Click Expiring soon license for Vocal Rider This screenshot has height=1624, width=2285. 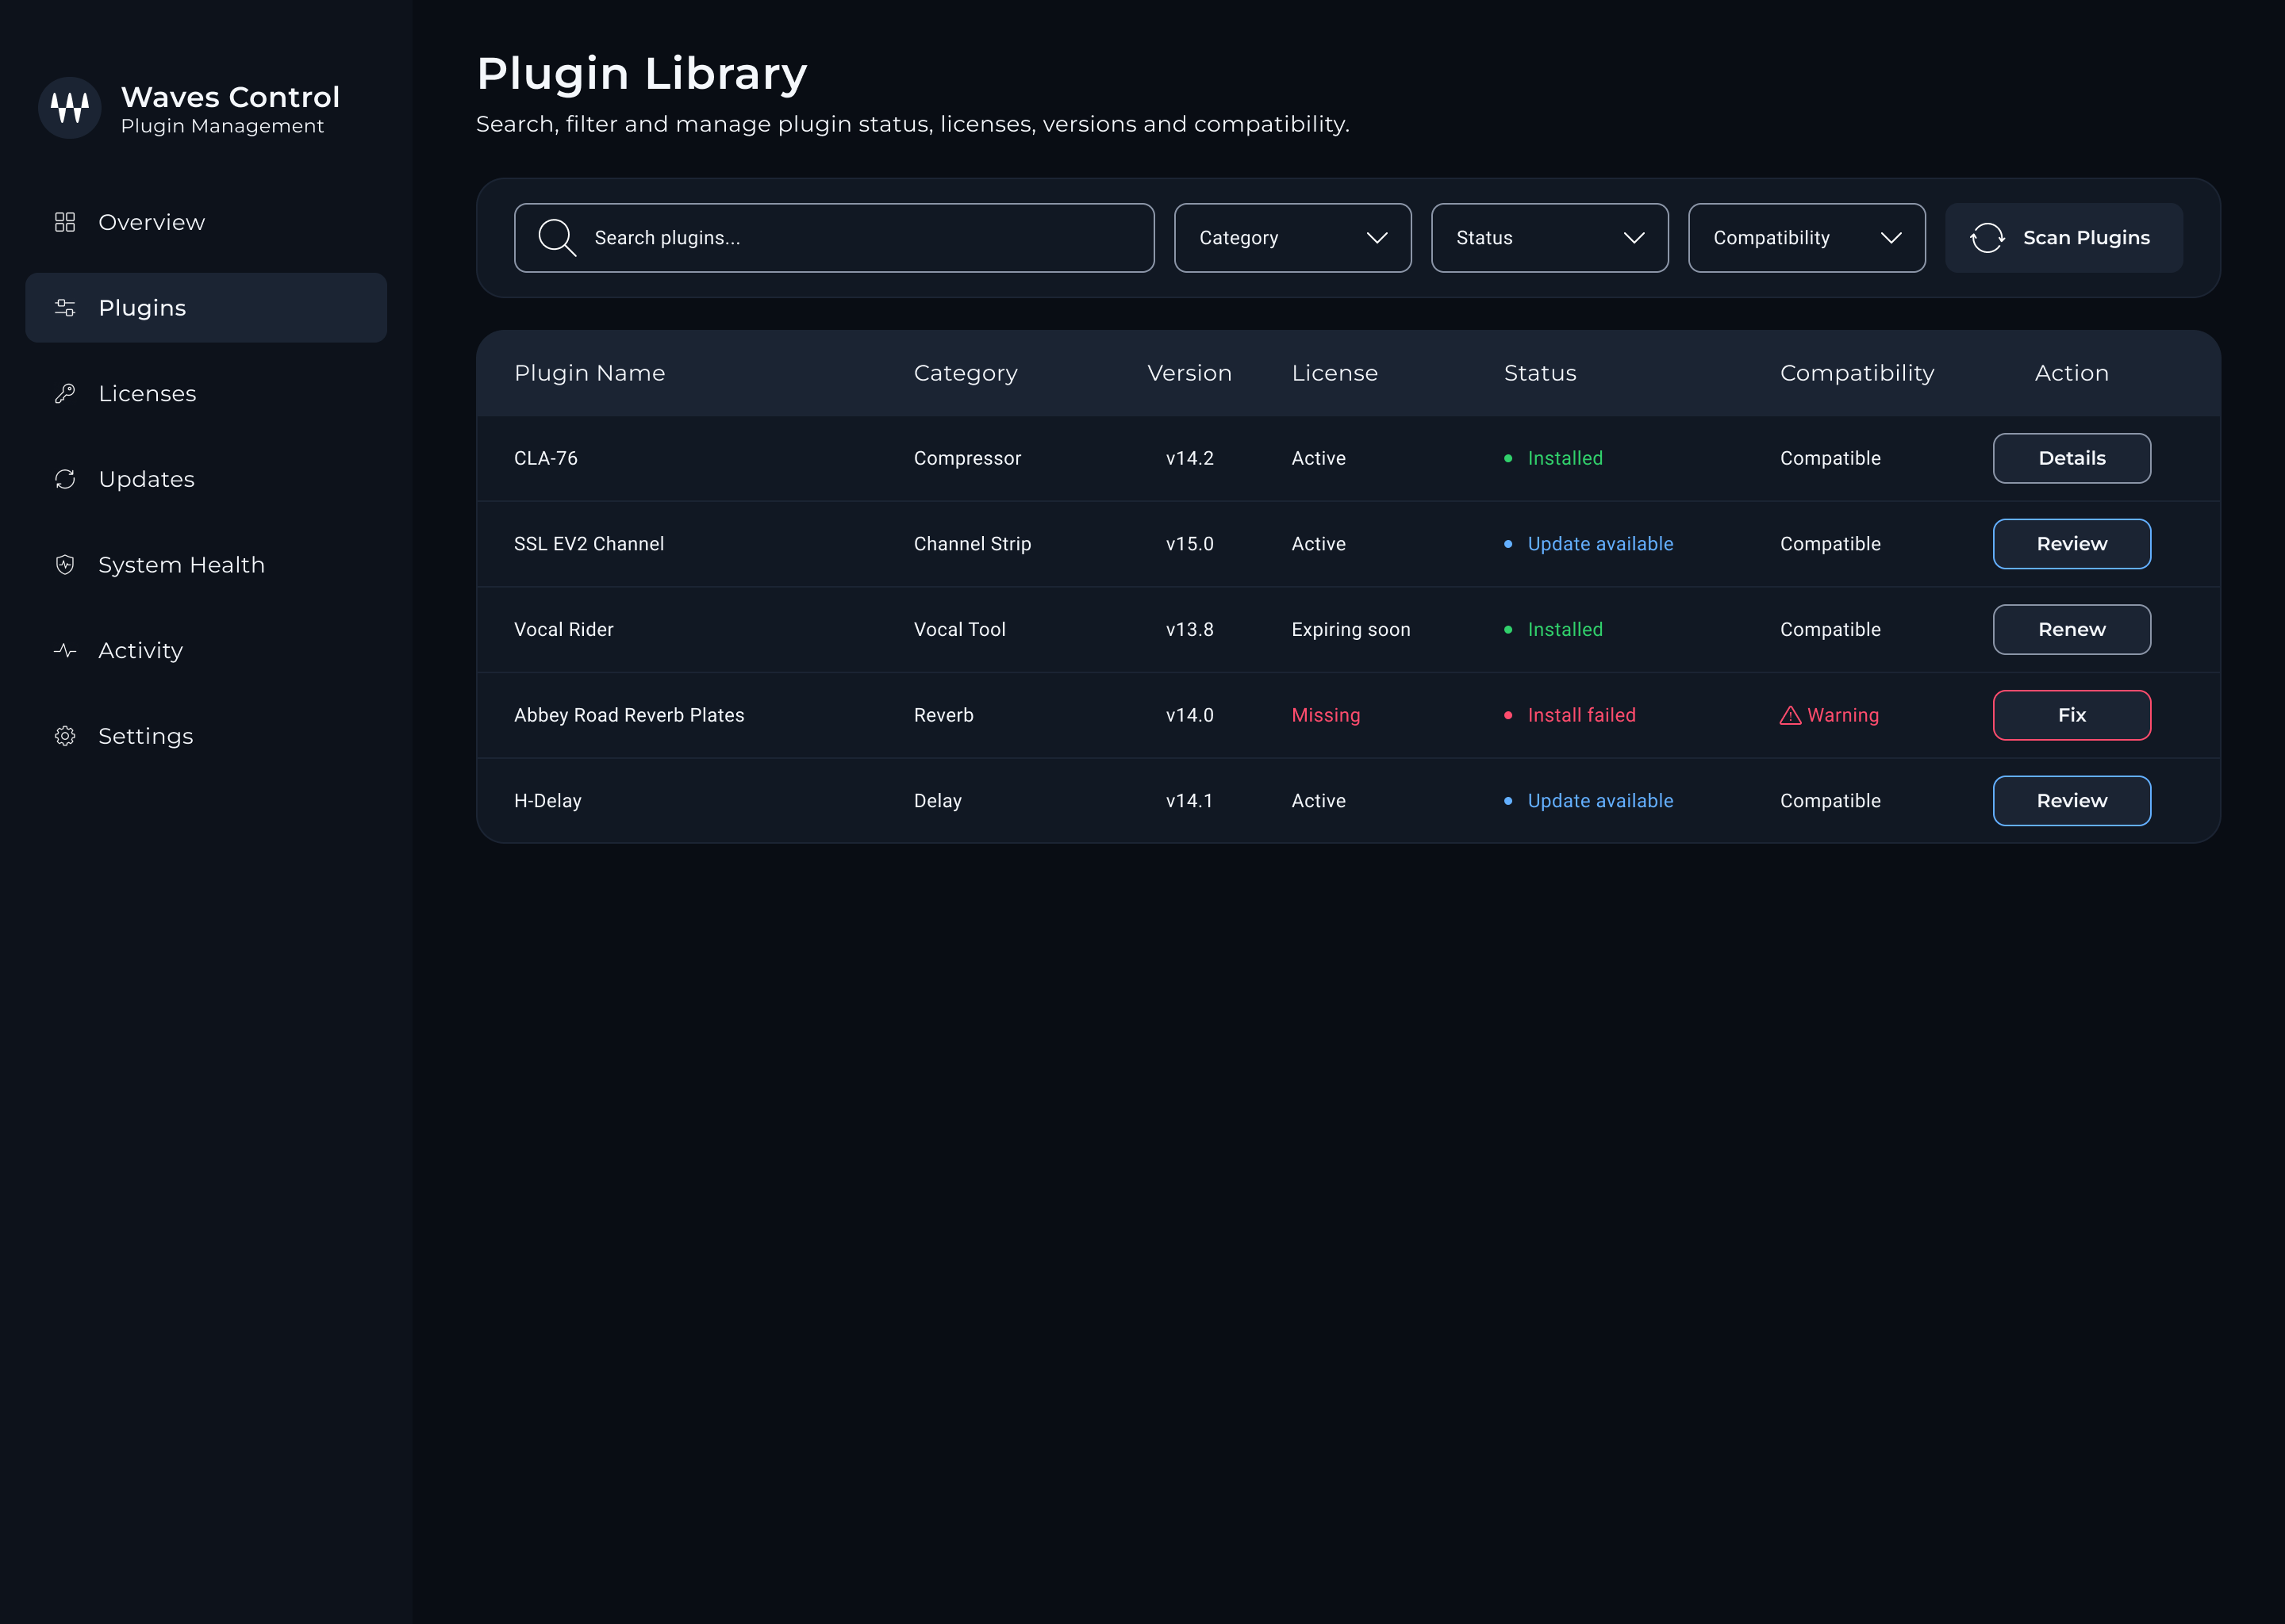pos(1350,629)
